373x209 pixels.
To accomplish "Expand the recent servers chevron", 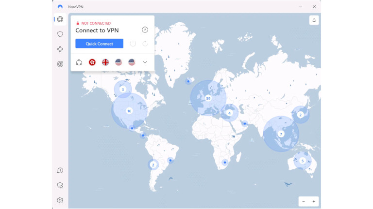I will pos(145,62).
